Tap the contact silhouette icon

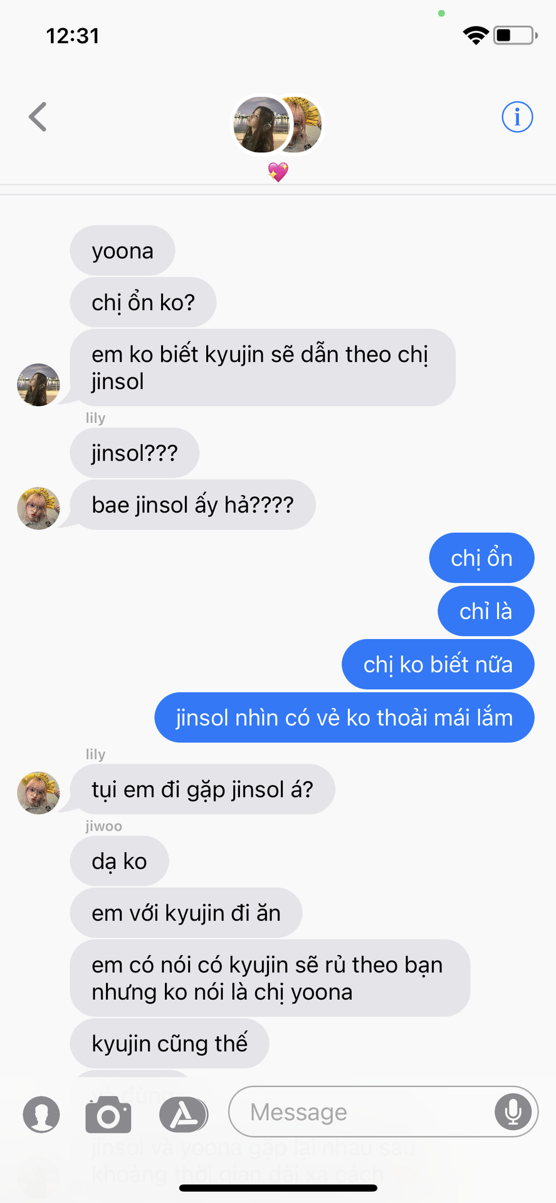coord(41,1115)
